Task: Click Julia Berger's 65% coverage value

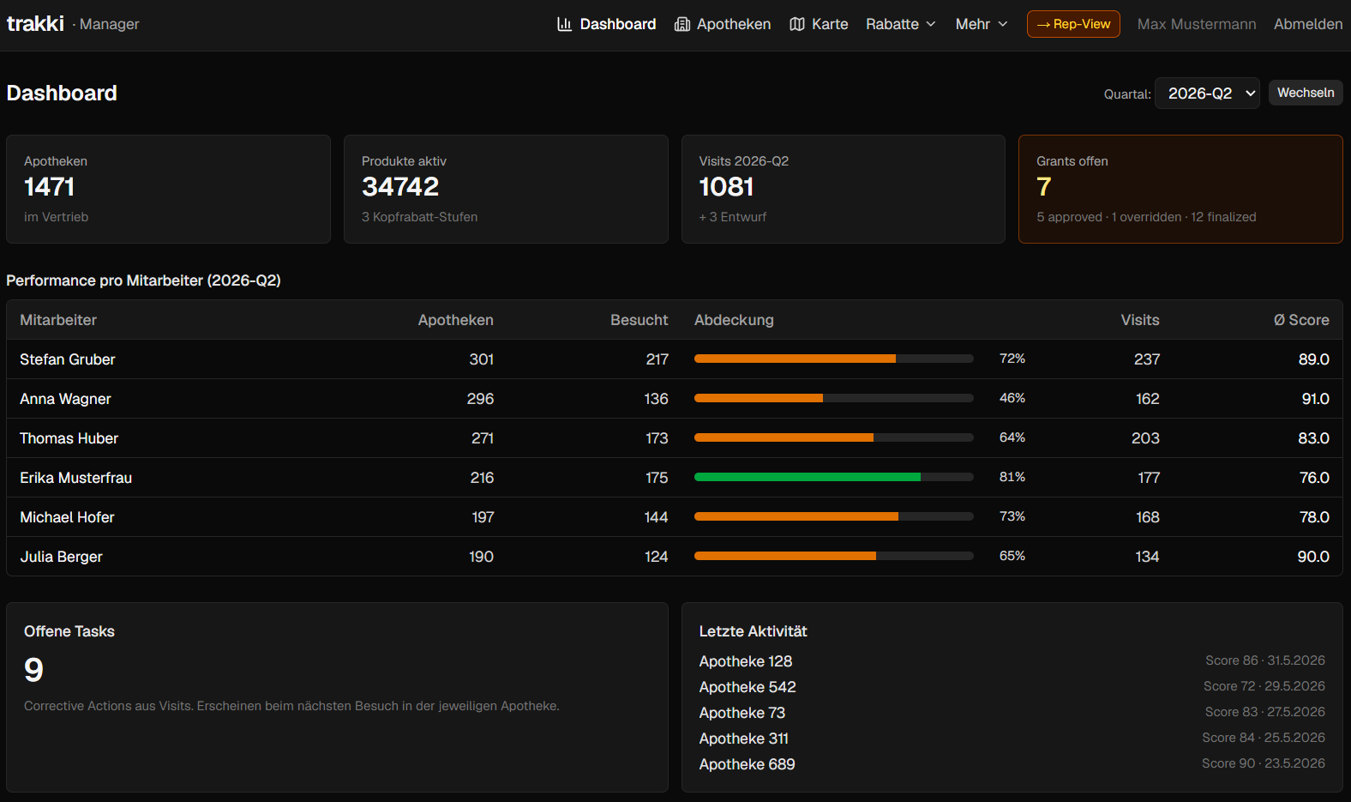Action: 1012,556
